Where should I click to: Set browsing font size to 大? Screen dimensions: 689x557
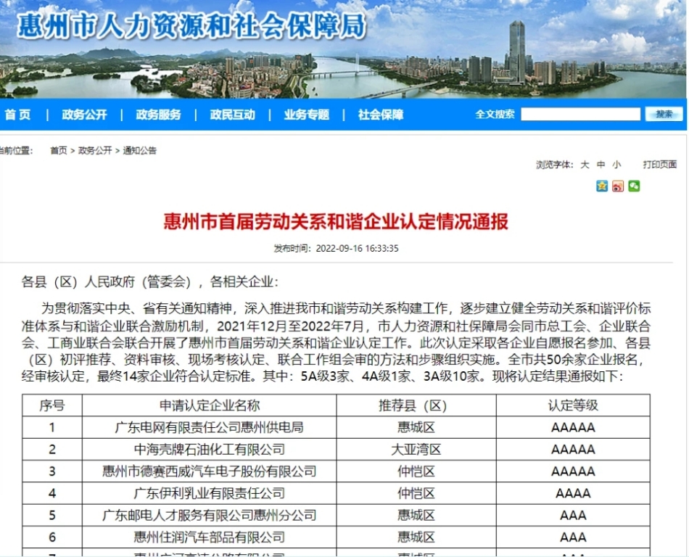tap(585, 165)
